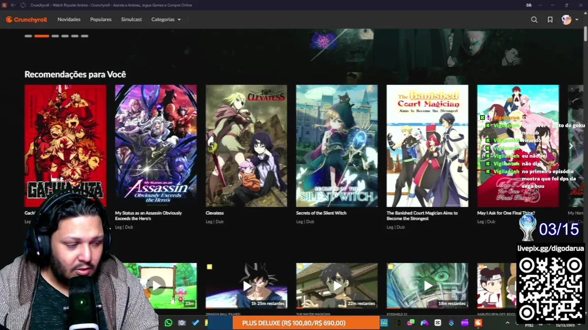Image resolution: width=588 pixels, height=330 pixels.
Task: Open the Naruto Spin-Off episode thumbnail
Action: tap(496, 285)
